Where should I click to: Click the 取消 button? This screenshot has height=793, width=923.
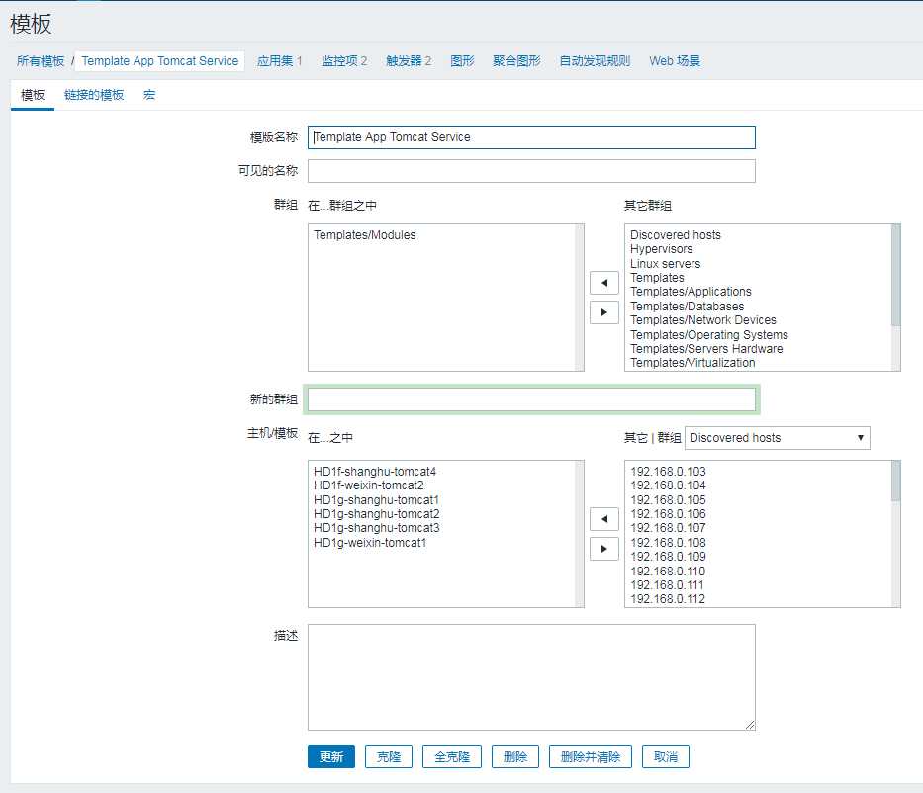click(x=666, y=756)
